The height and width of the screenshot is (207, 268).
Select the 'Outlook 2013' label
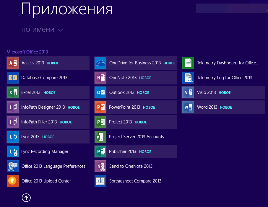point(122,92)
